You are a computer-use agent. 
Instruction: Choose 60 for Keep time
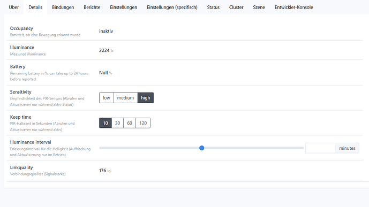coord(130,123)
